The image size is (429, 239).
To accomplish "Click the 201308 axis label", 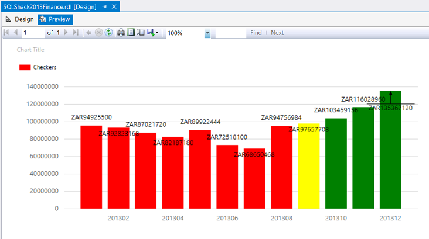I will coord(281,218).
